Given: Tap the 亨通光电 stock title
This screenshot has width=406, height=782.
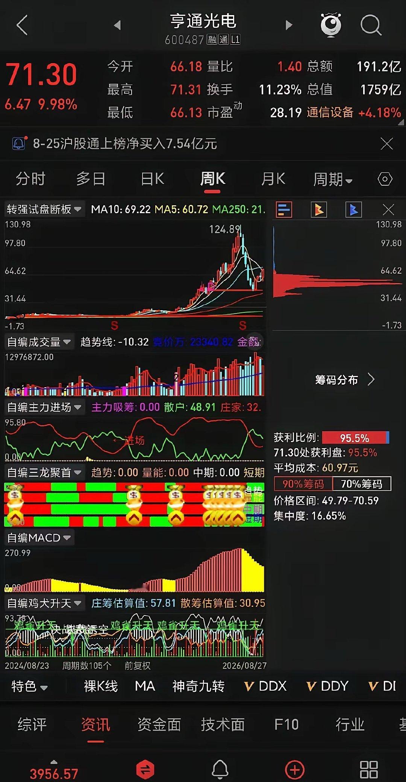Looking at the screenshot, I should click(x=203, y=21).
